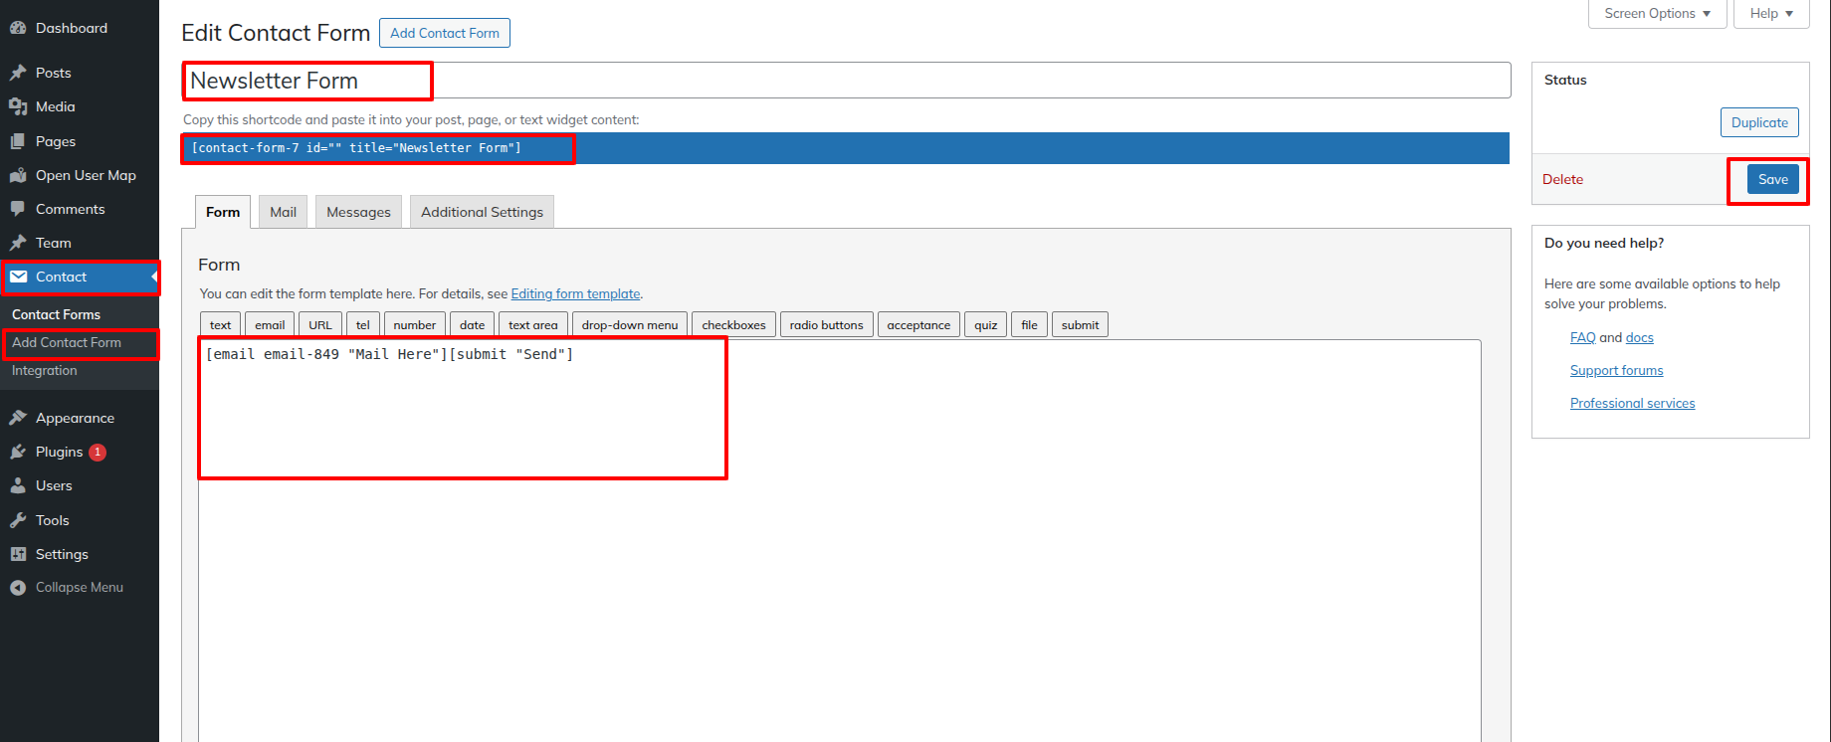Insert a checkboxes form tag
Screen dimensions: 1831x742
(x=733, y=325)
